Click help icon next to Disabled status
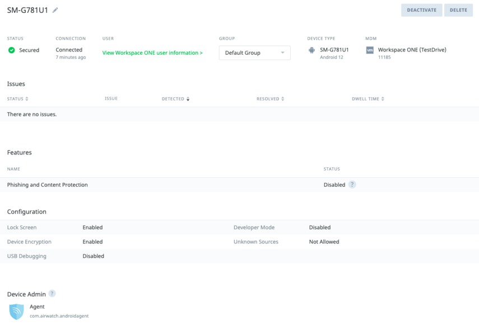The height and width of the screenshot is (330, 479). click(x=352, y=185)
